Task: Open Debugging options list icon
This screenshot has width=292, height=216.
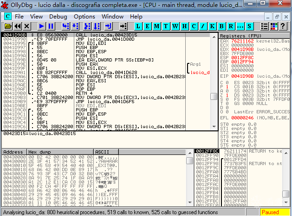Action: pos(264,26)
